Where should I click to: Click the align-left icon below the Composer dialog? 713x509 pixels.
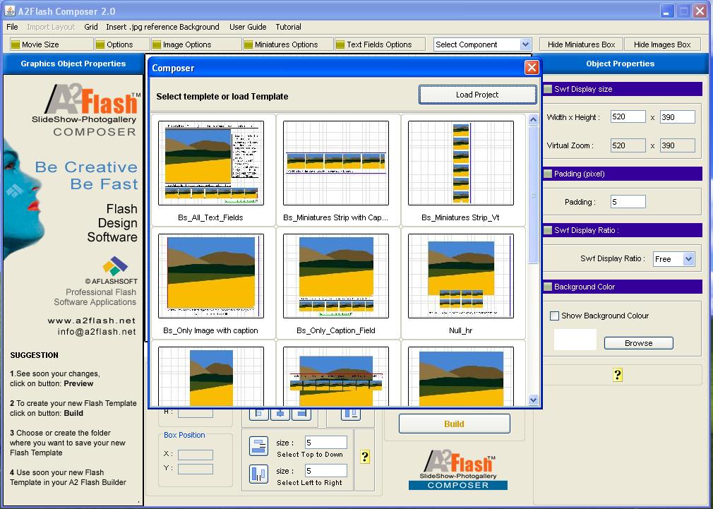pos(259,413)
